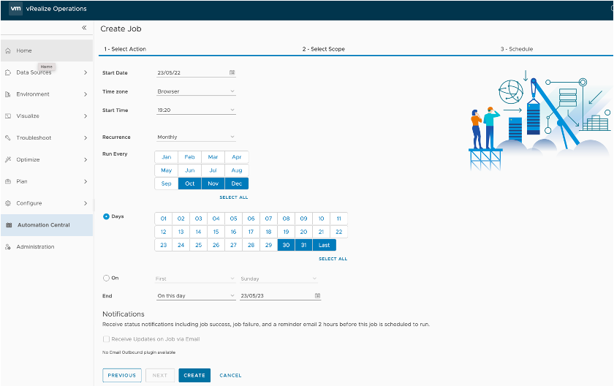Expand the Data Sources menu chevron
614x386 pixels.
coord(86,72)
